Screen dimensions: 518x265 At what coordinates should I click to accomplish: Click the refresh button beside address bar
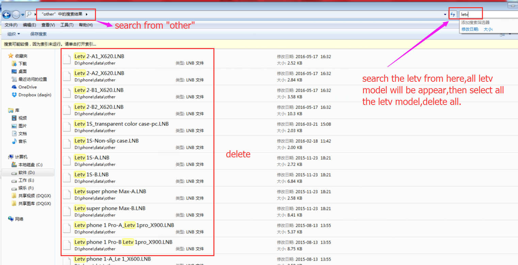(x=453, y=14)
